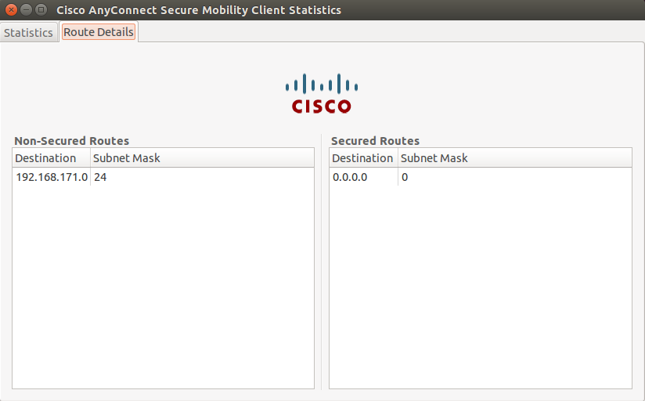Switch to the Statistics tab
Screen dimensions: 645x401
pos(28,33)
